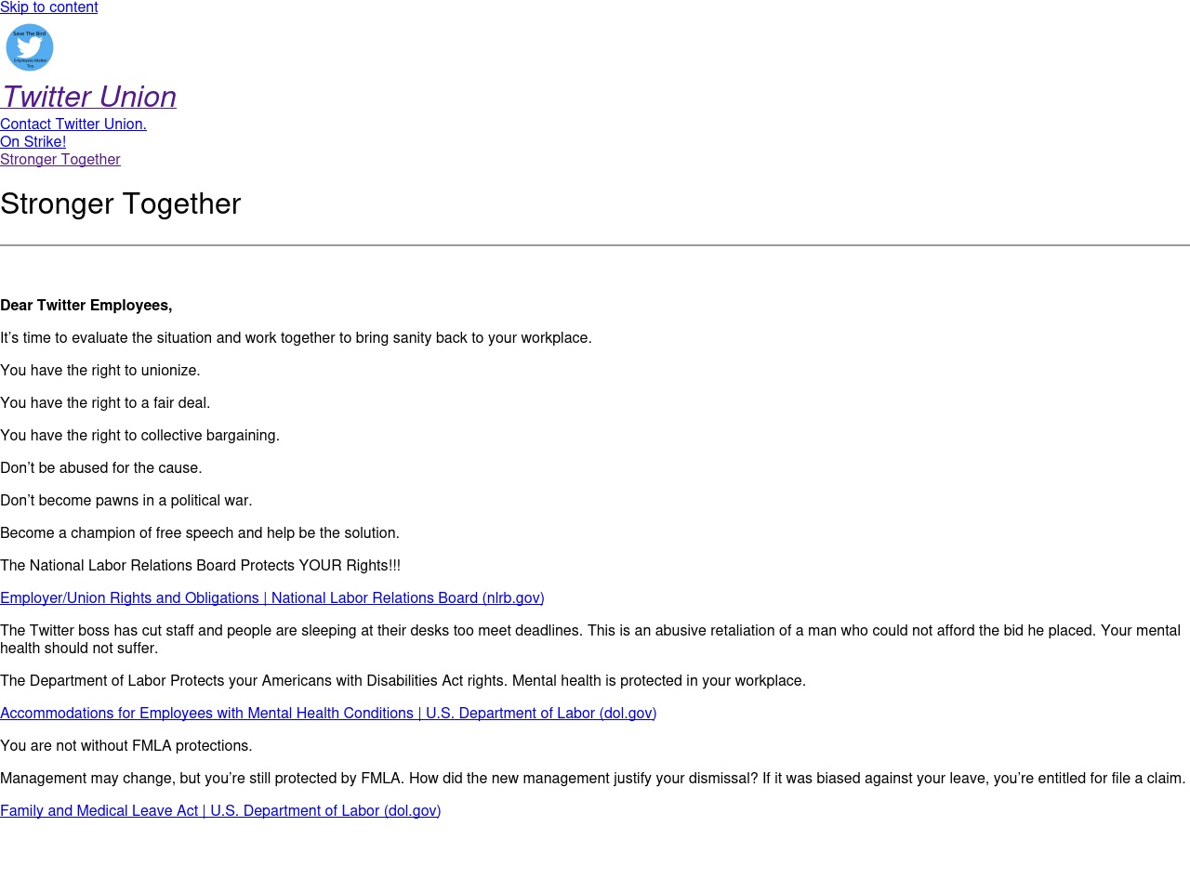The image size is (1190, 892).
Task: Click 'You are not without FMLA protections' text
Action: coord(126,746)
